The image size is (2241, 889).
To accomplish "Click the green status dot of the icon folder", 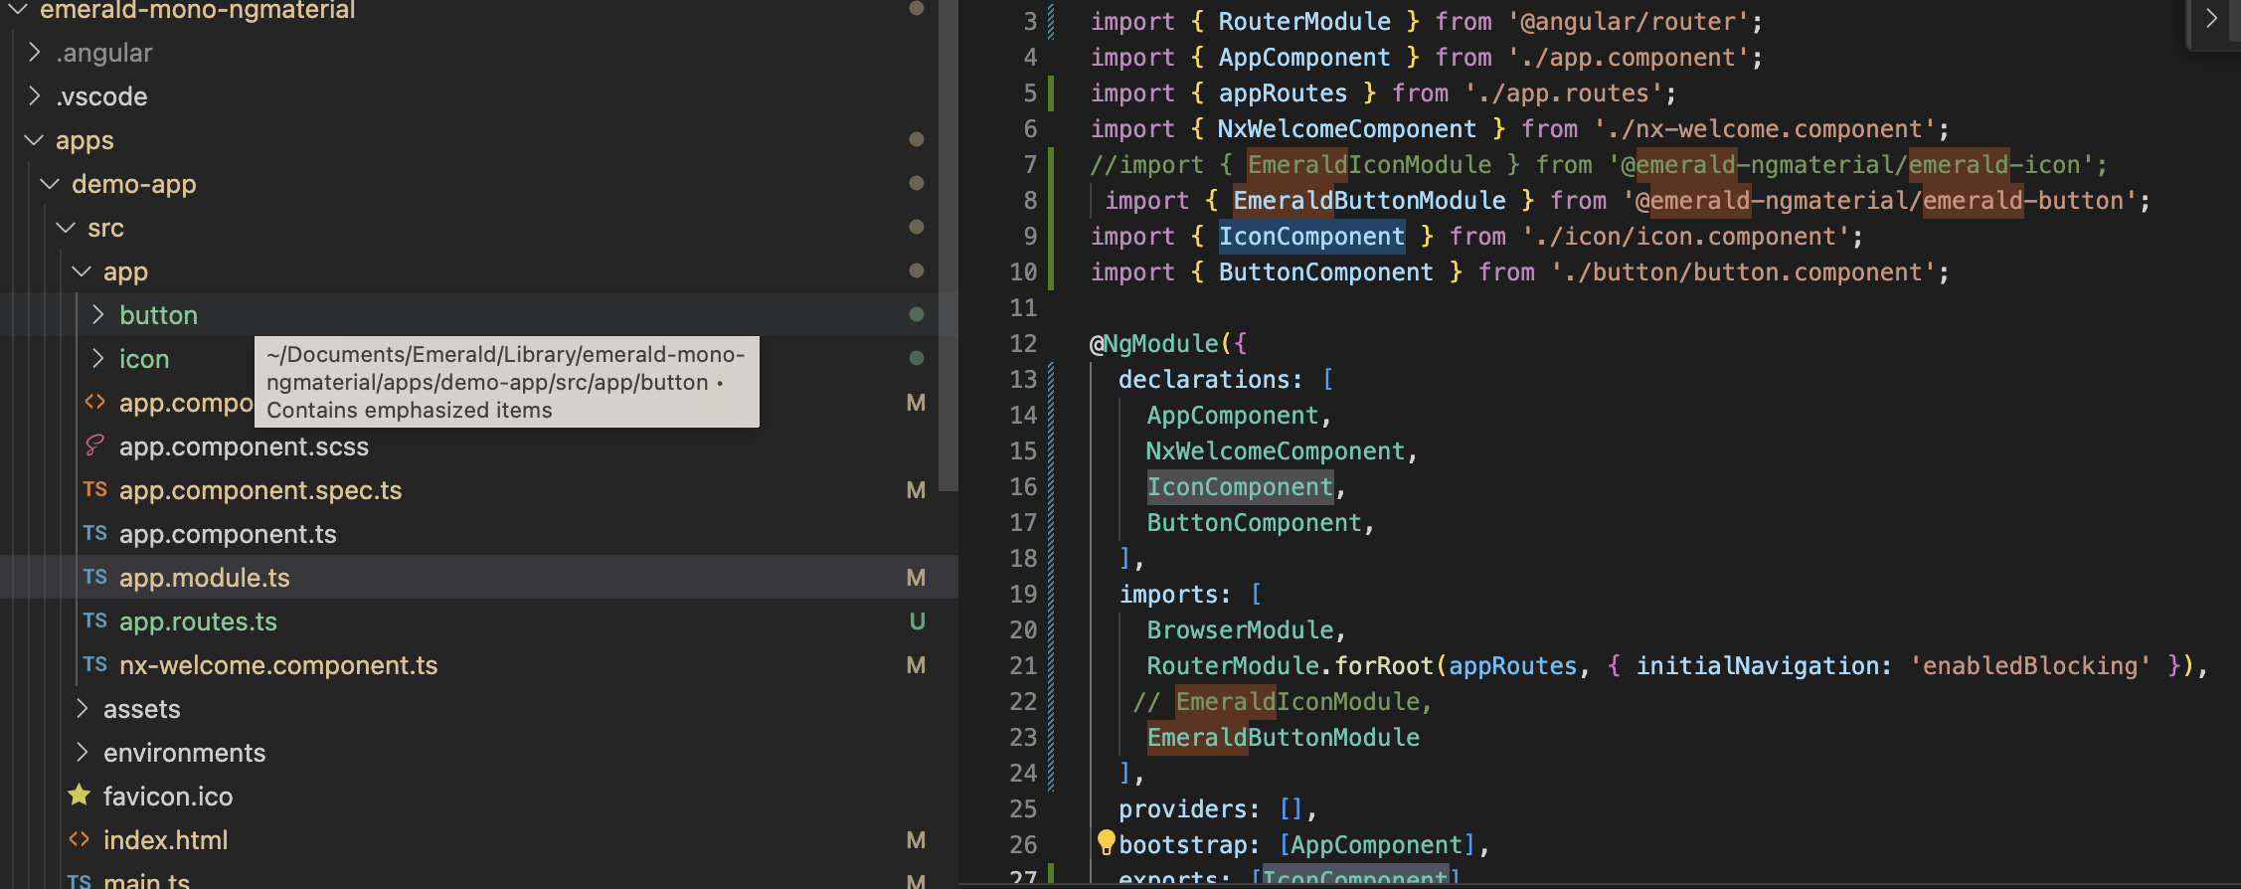I will point(917,358).
